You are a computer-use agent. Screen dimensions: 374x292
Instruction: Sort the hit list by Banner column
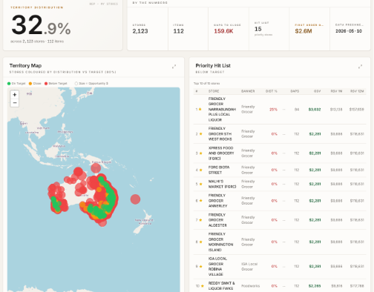[x=248, y=91]
